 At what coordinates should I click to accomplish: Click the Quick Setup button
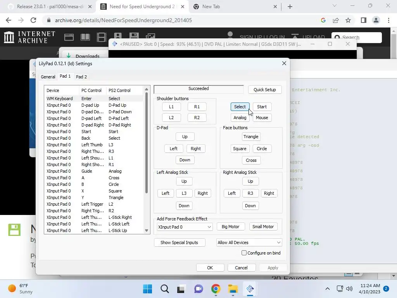264,90
